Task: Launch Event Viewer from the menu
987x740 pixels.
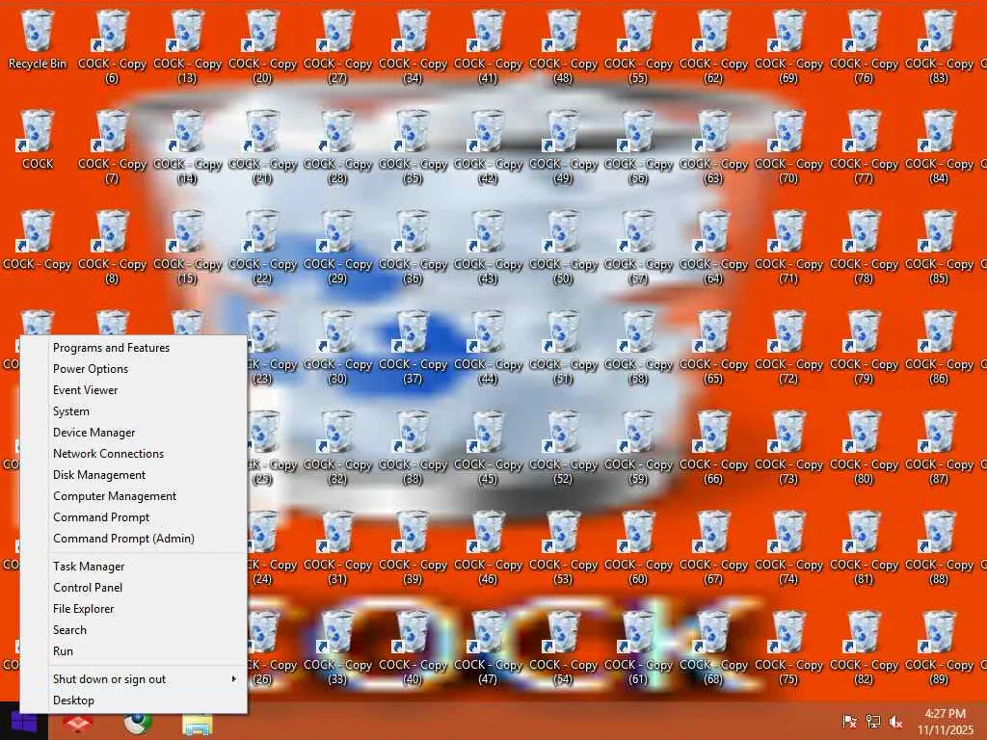Action: point(134,390)
